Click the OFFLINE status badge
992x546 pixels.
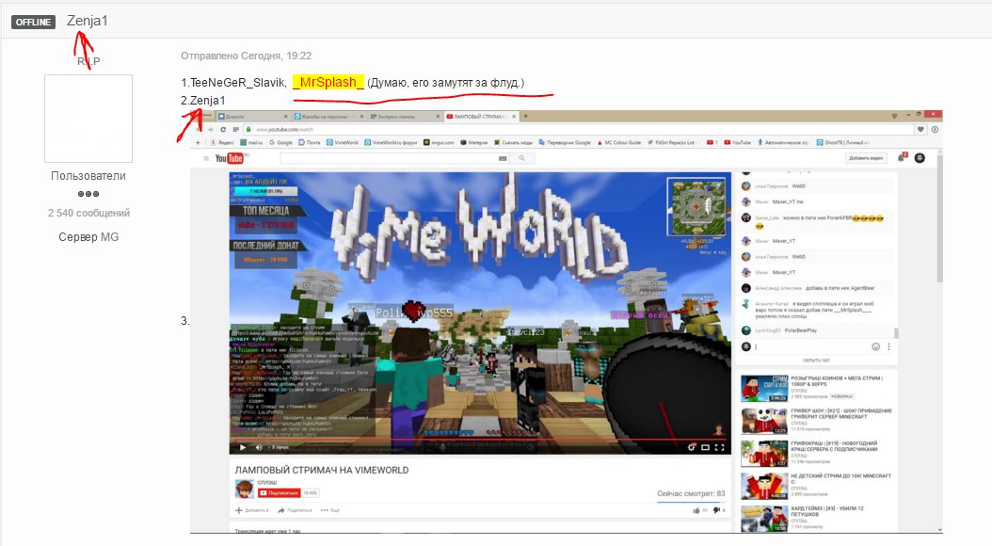[33, 23]
